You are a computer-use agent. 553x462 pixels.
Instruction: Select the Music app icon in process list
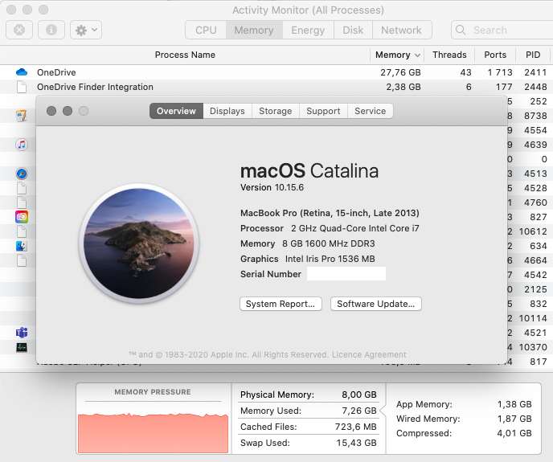coord(22,145)
